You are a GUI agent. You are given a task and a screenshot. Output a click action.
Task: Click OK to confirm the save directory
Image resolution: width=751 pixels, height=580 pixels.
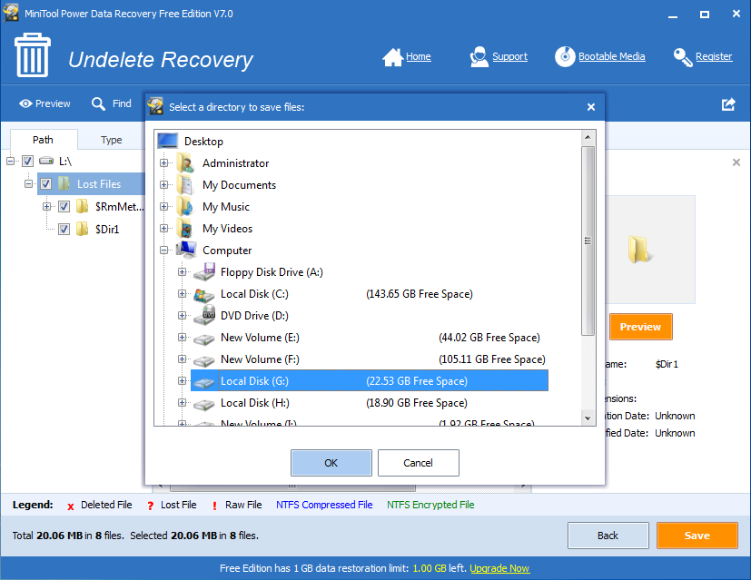[331, 463]
